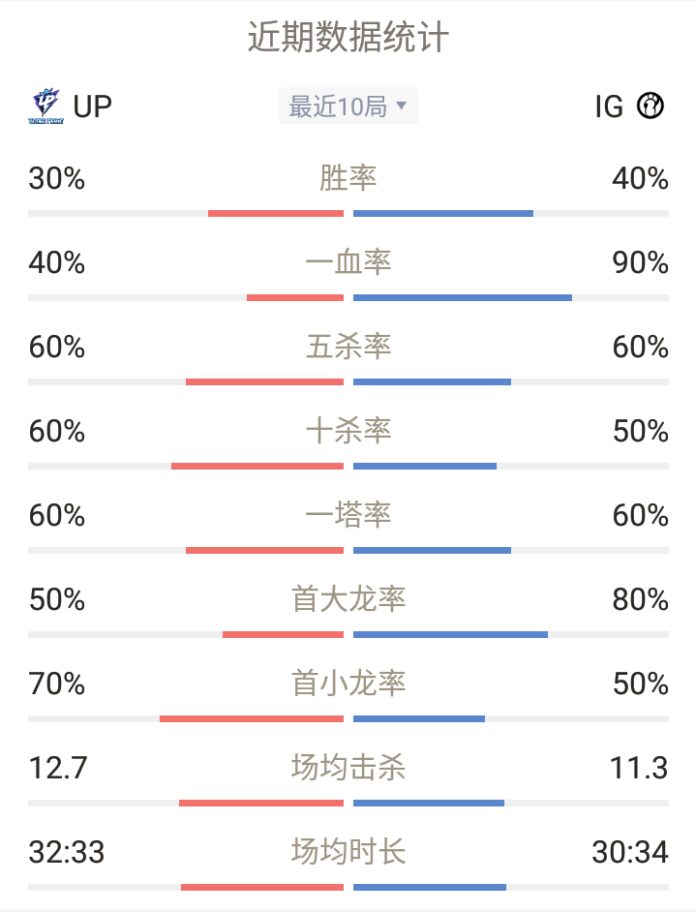Screen dimensions: 696x912
Task: Click UP's 12.7 average kills value
Action: coord(58,768)
